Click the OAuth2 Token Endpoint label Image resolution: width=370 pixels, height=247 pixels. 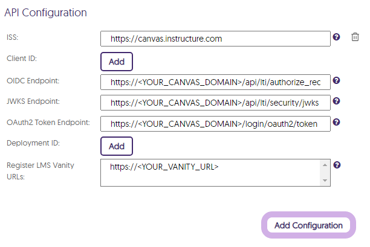(48, 123)
